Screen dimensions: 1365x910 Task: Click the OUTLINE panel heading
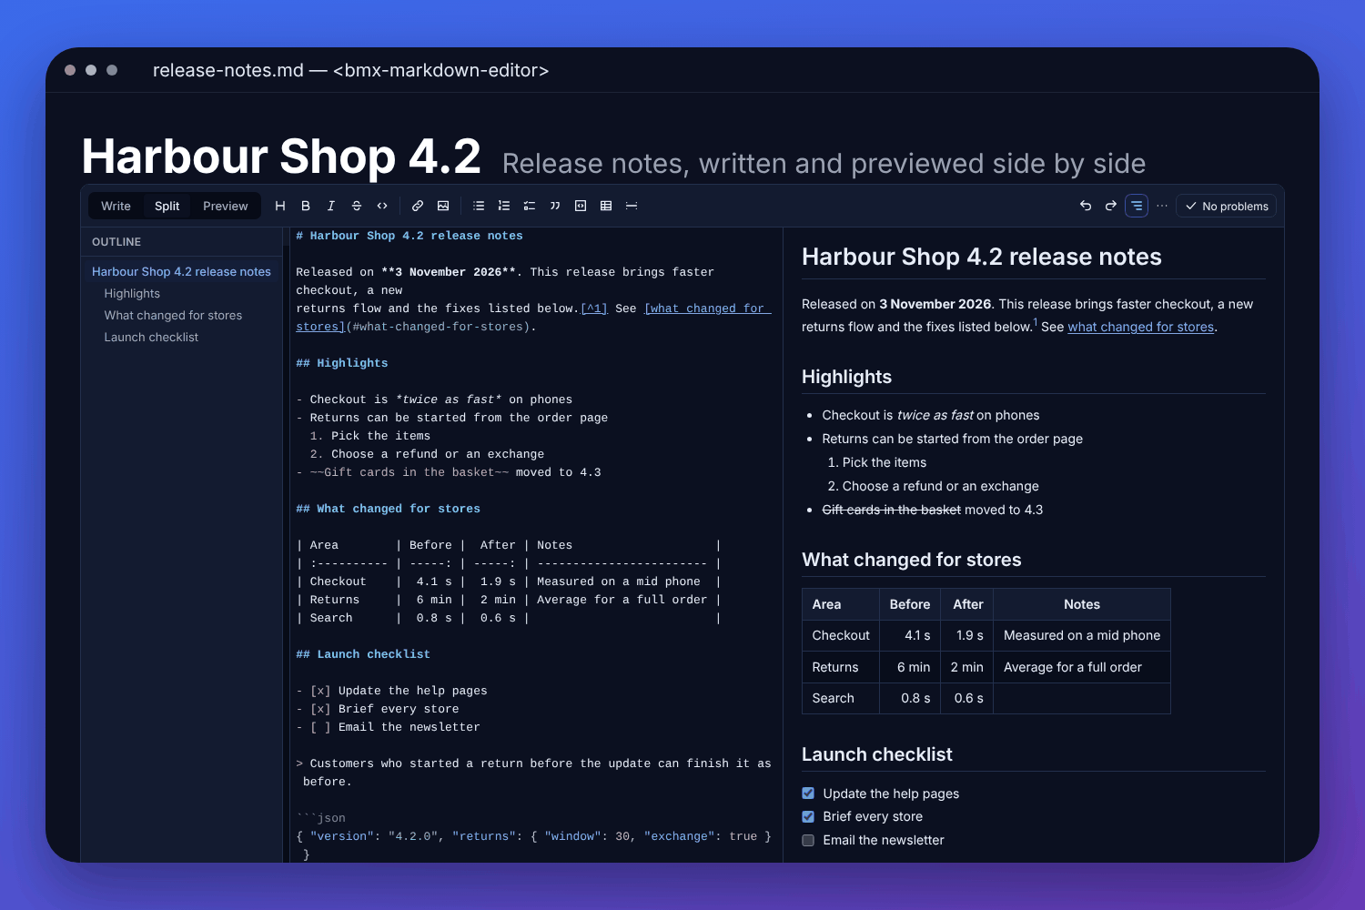116,242
